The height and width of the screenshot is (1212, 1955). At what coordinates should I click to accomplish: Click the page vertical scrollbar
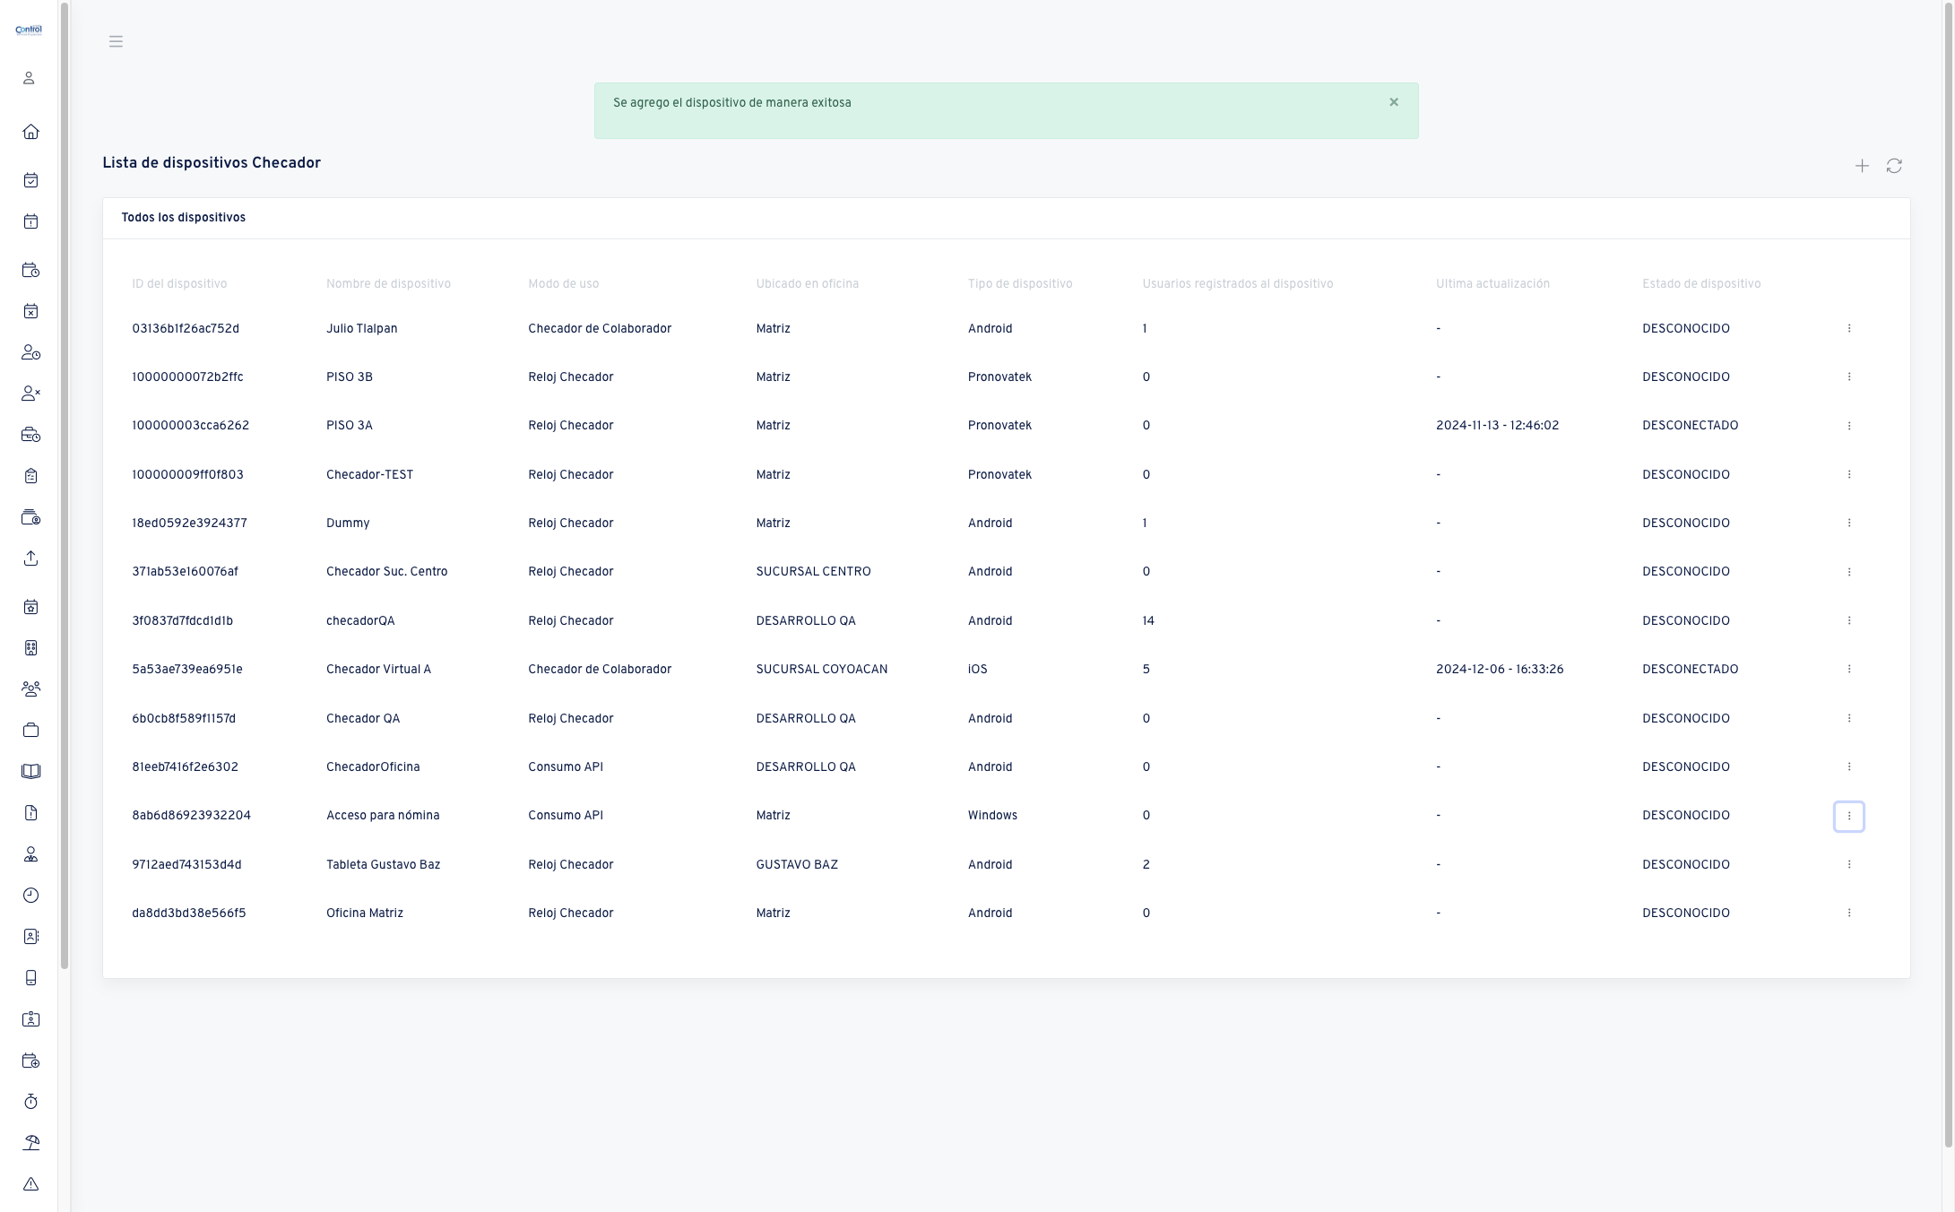(1949, 574)
